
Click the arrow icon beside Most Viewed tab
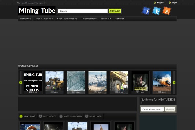[x=40, y=116]
